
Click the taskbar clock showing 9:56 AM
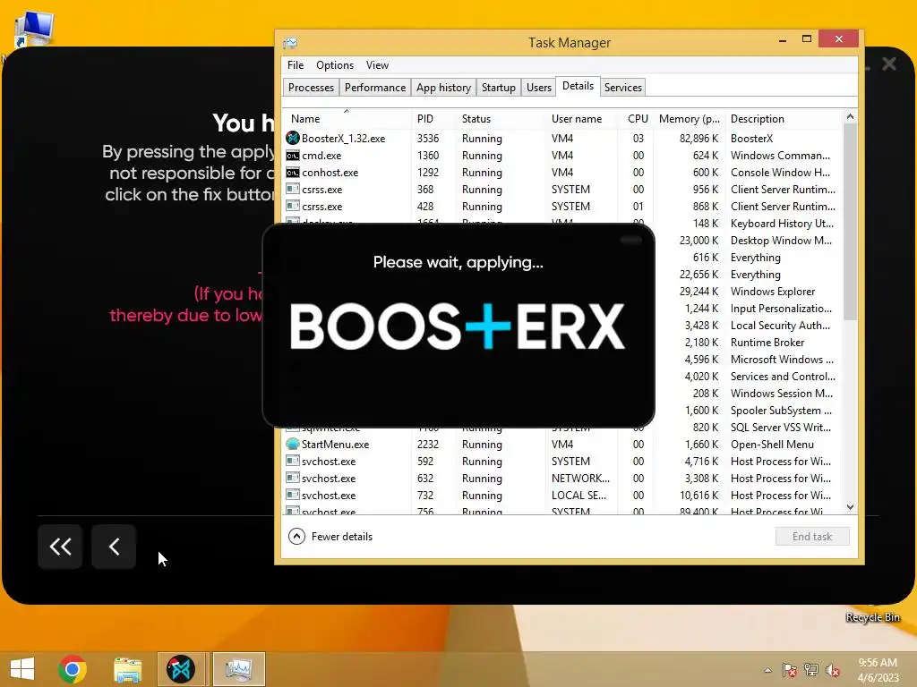pos(878,670)
